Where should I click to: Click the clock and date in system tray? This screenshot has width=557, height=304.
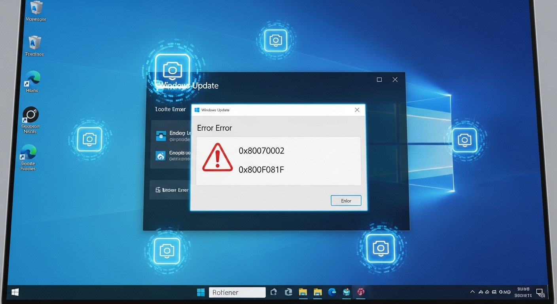tap(523, 293)
